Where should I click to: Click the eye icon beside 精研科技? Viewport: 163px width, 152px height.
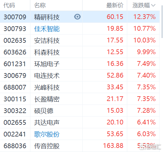(x=77, y=17)
